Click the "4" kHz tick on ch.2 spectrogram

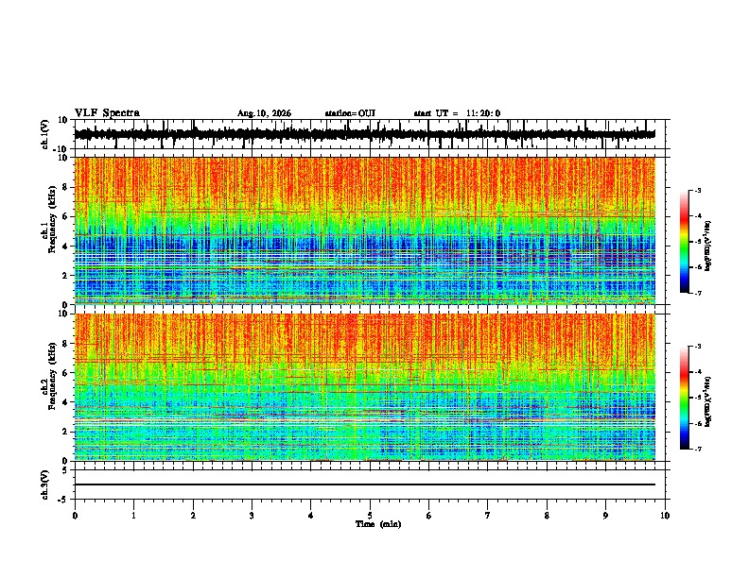65,402
